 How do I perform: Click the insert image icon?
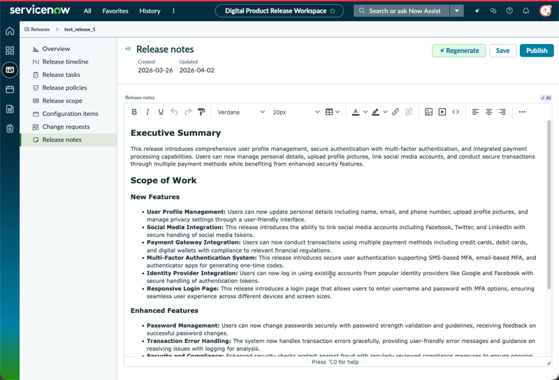[x=429, y=112]
